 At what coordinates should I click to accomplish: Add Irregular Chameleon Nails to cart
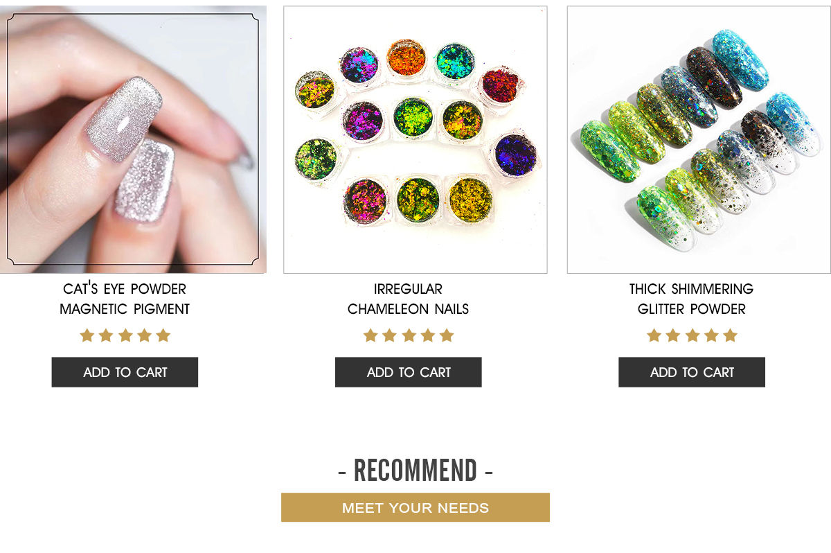pos(408,372)
